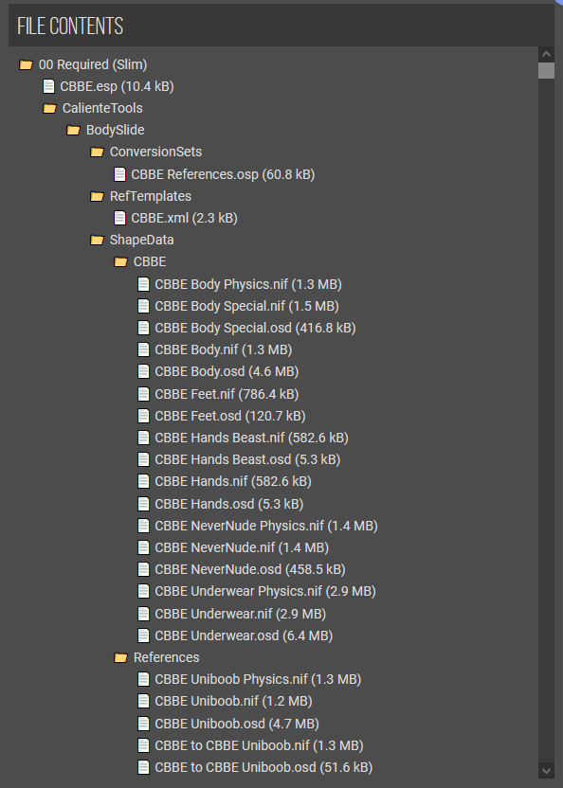The image size is (563, 788).
Task: Click file icon beside CBBE Body.osd
Action: point(143,371)
